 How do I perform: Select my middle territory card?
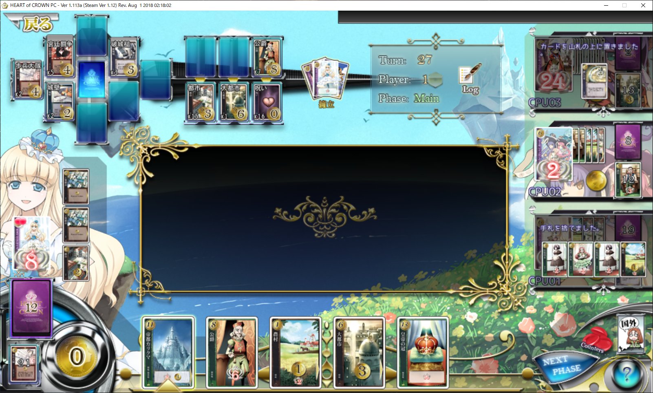(76, 225)
